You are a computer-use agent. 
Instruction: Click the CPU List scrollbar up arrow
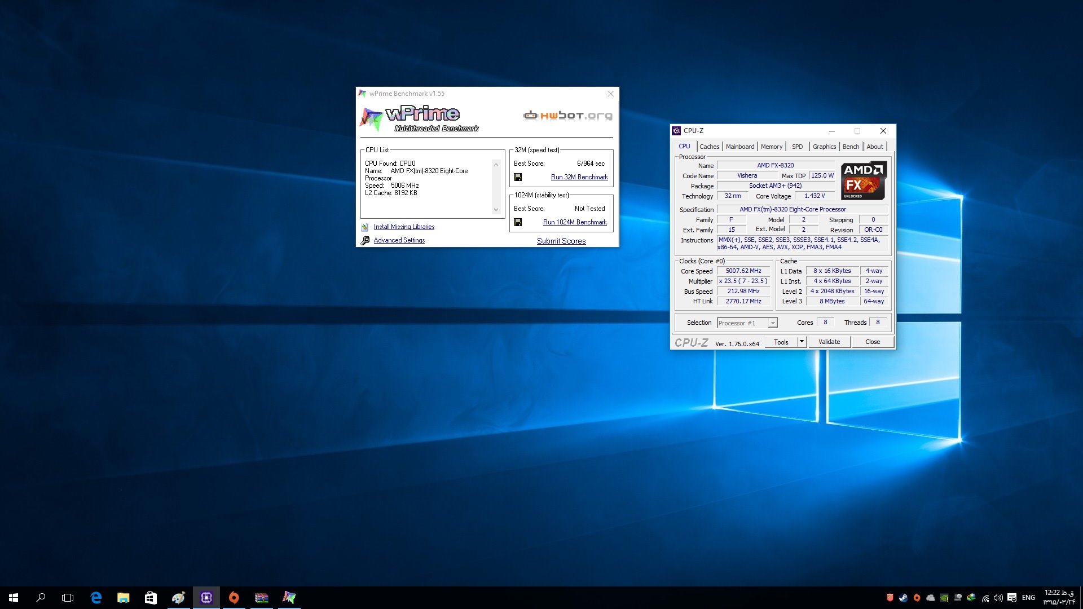tap(496, 165)
